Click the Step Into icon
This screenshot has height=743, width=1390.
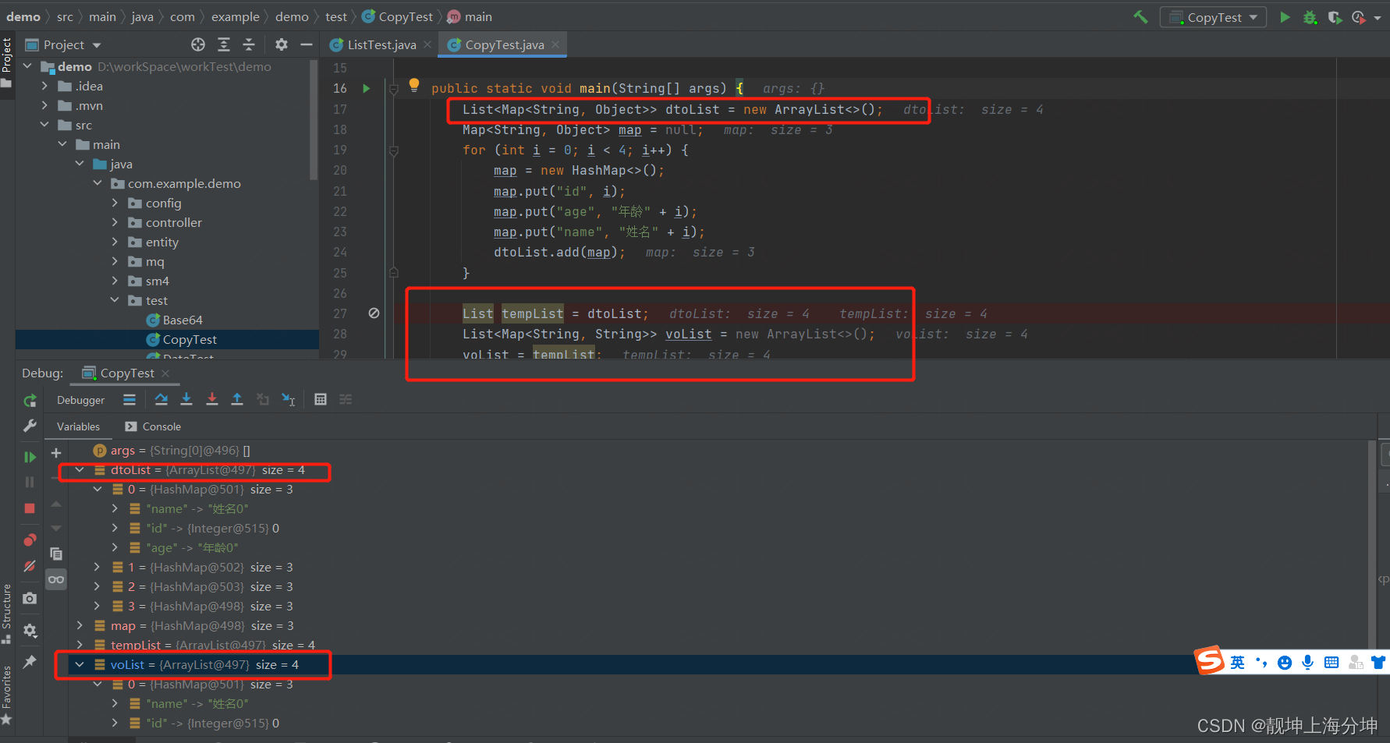(x=186, y=399)
